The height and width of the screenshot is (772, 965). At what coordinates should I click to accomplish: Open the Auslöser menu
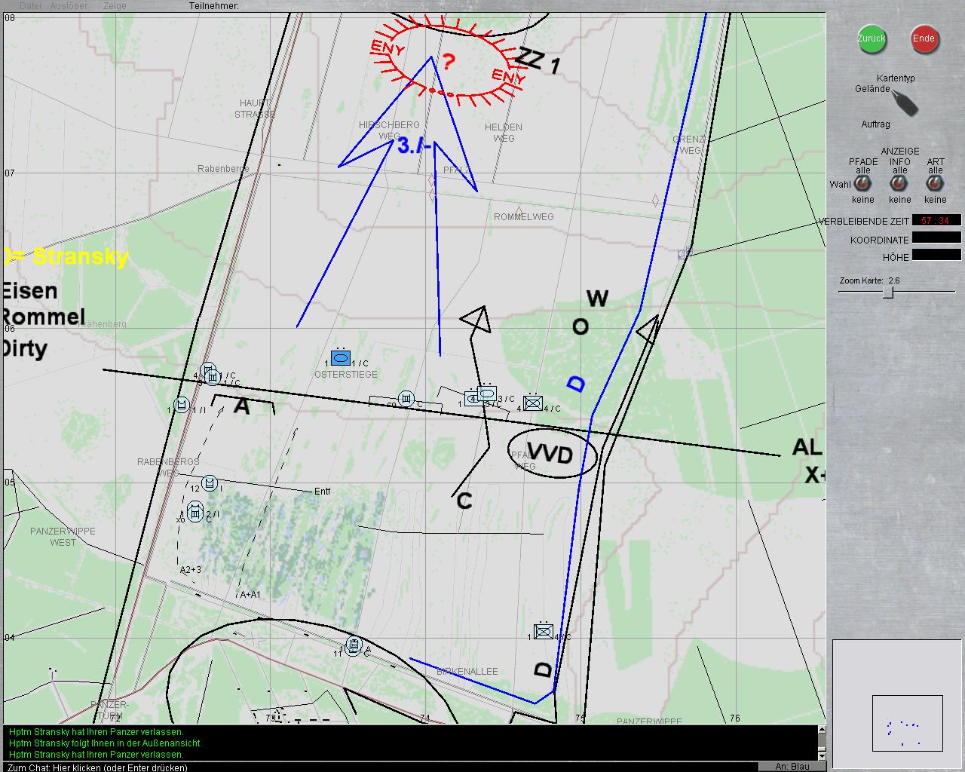(69, 6)
